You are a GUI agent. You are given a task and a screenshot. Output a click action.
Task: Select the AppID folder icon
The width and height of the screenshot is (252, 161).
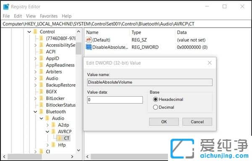point(42,58)
